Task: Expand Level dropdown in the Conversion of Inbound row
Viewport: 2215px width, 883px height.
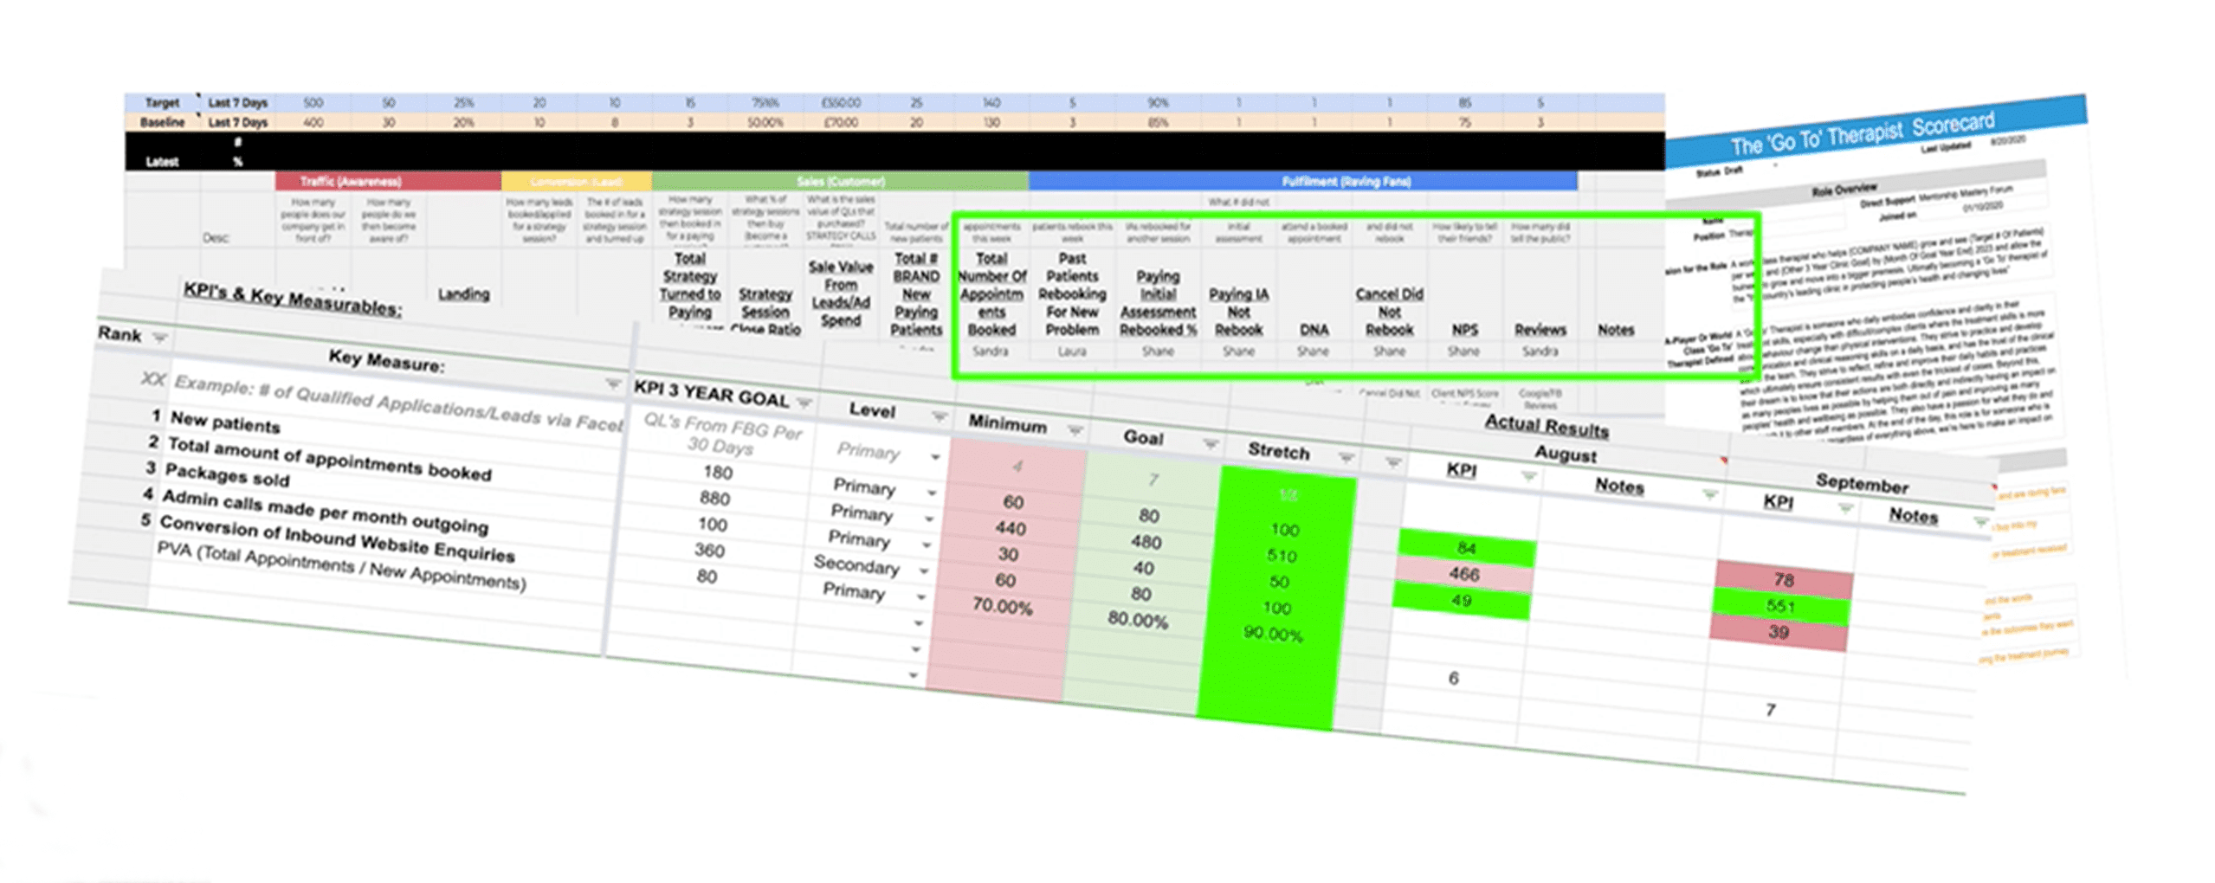Action: [x=921, y=597]
